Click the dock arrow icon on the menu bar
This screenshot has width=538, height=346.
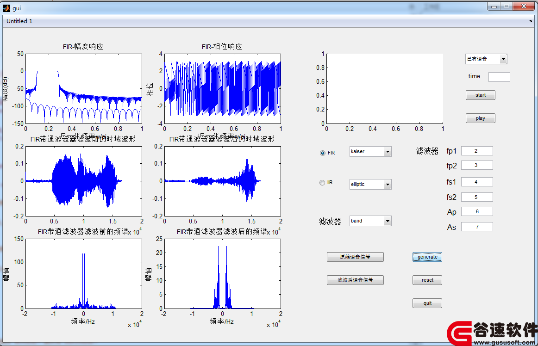531,21
